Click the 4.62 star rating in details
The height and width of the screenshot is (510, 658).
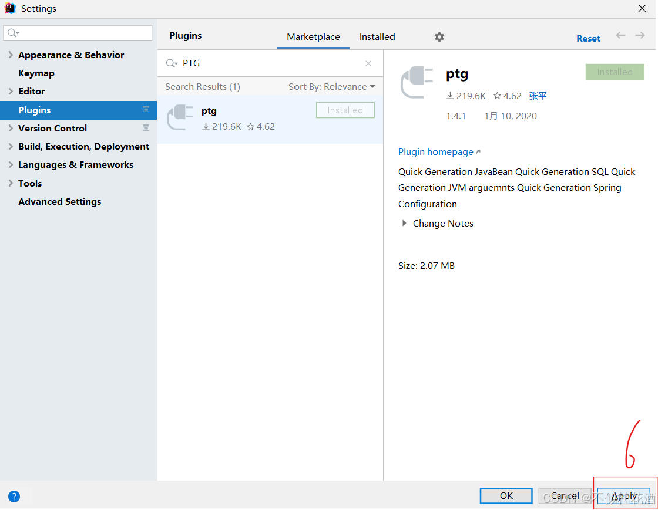point(508,96)
